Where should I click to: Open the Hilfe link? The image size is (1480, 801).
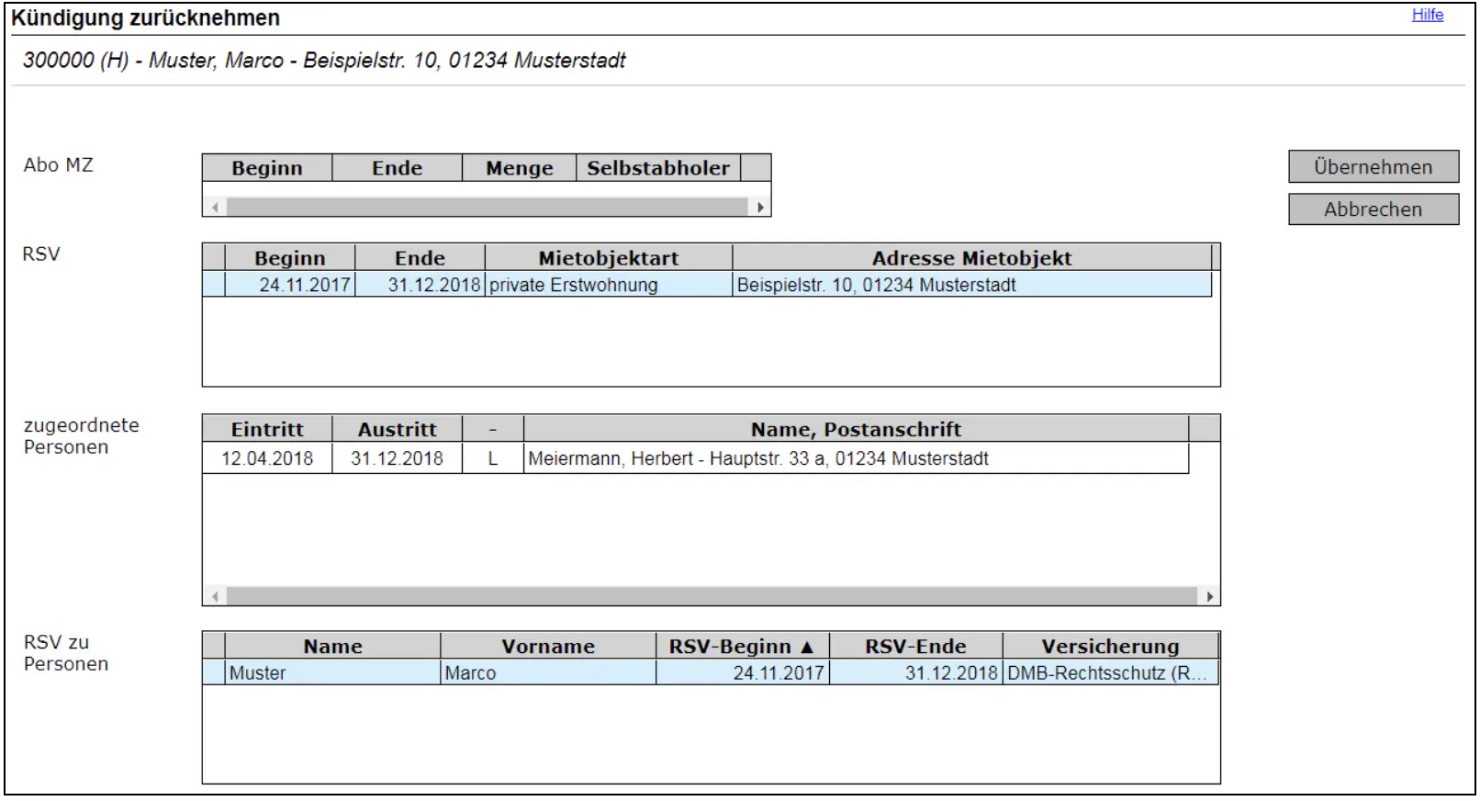click(1427, 15)
